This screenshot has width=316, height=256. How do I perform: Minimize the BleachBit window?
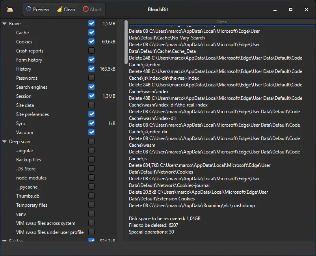(275, 9)
